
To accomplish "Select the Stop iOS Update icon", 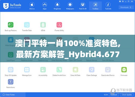I will [11, 70].
